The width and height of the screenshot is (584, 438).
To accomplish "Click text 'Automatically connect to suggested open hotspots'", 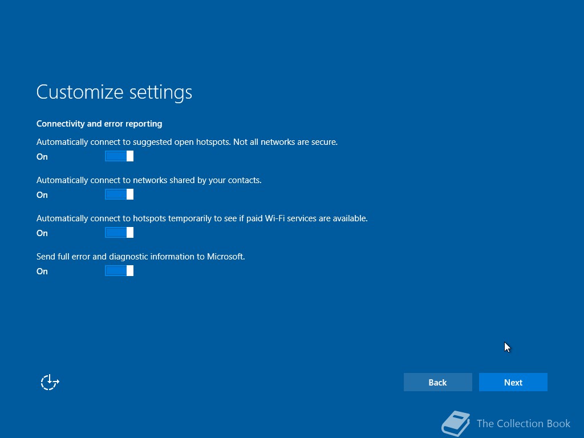I will point(133,142).
